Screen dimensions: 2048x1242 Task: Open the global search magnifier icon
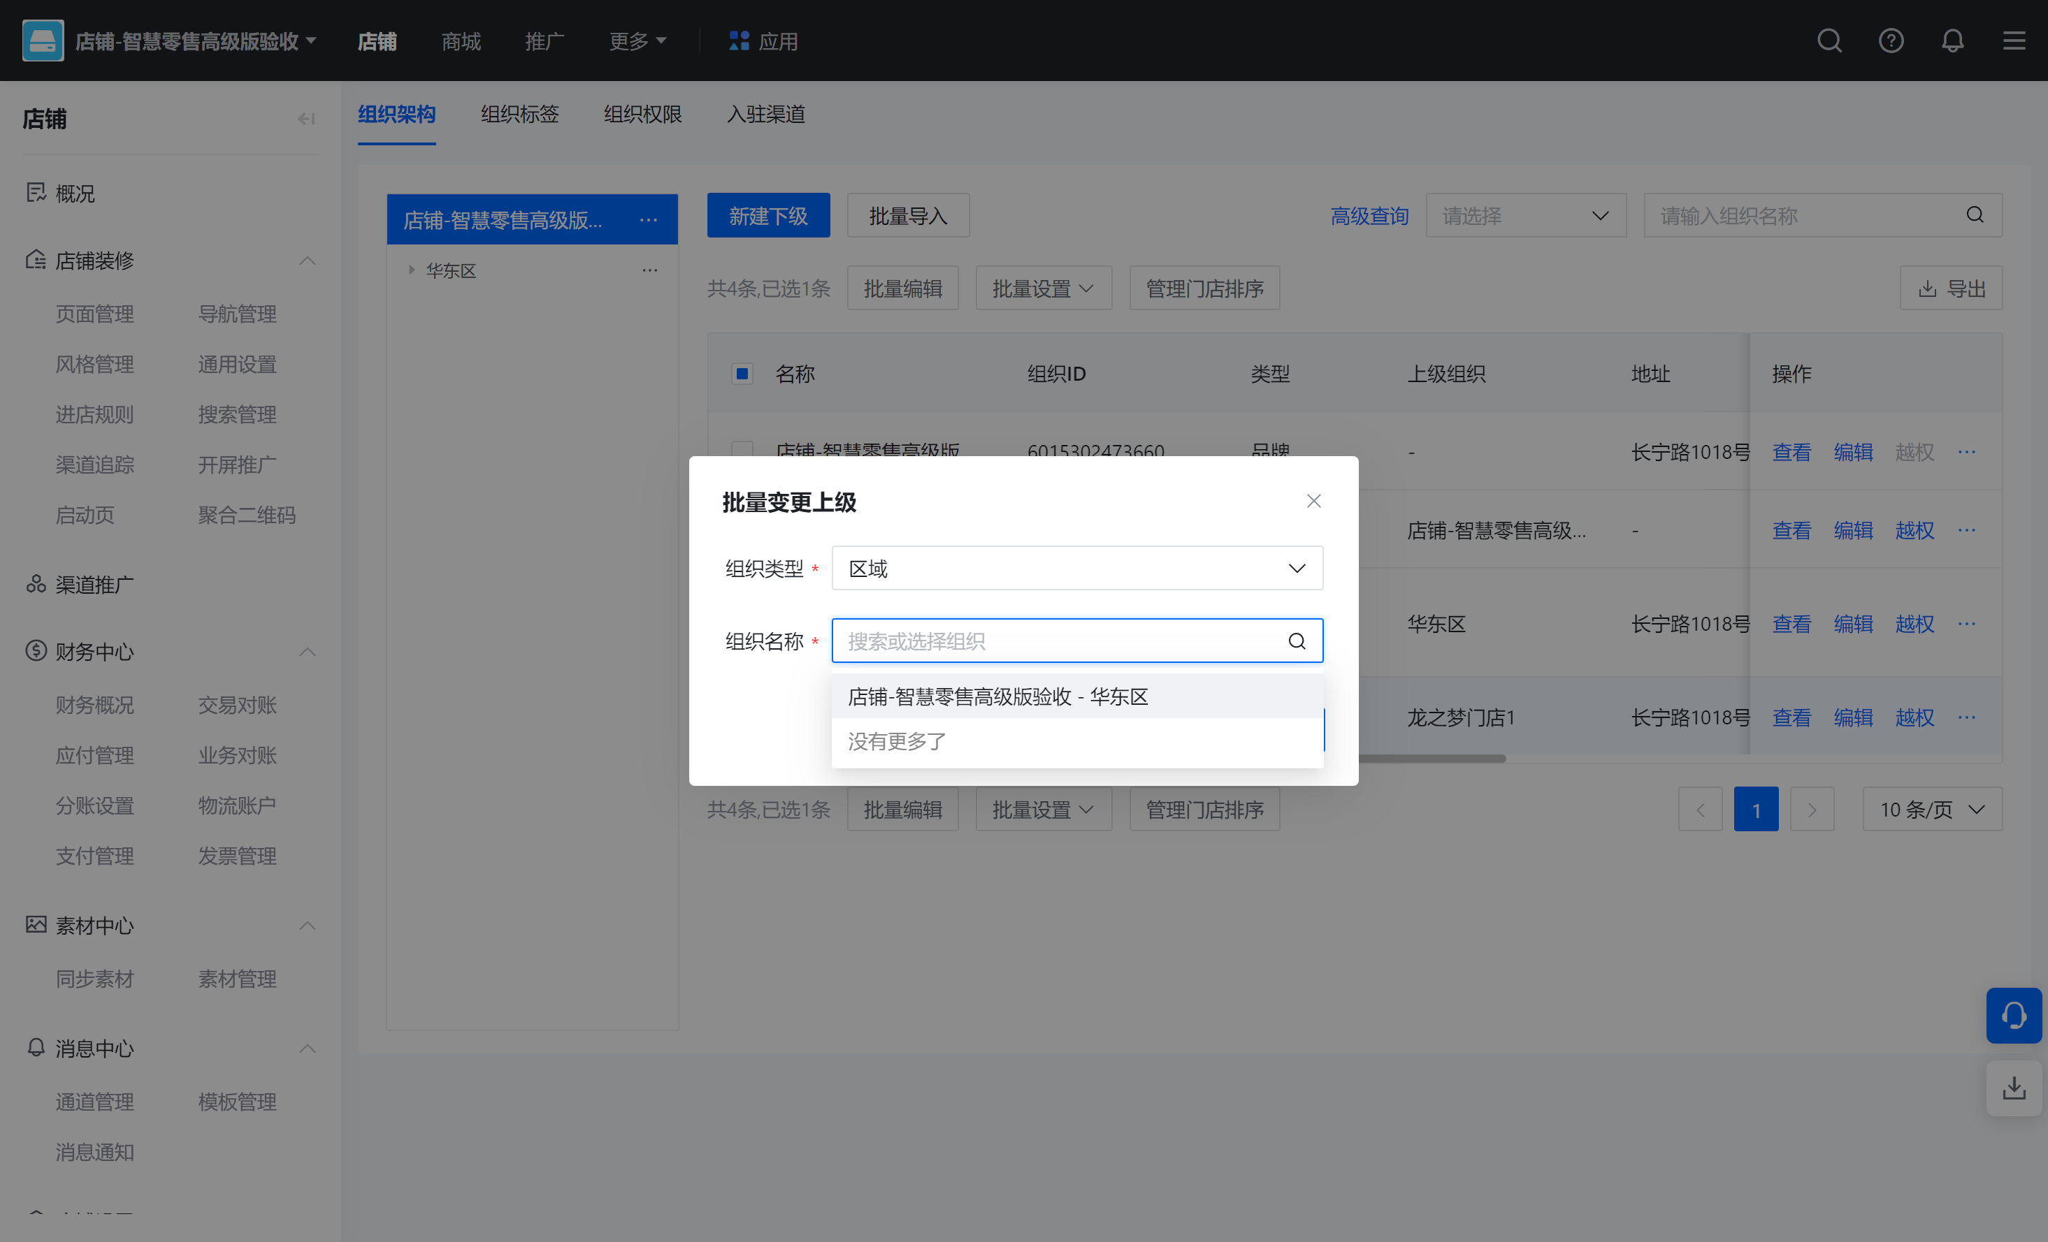[x=1829, y=41]
